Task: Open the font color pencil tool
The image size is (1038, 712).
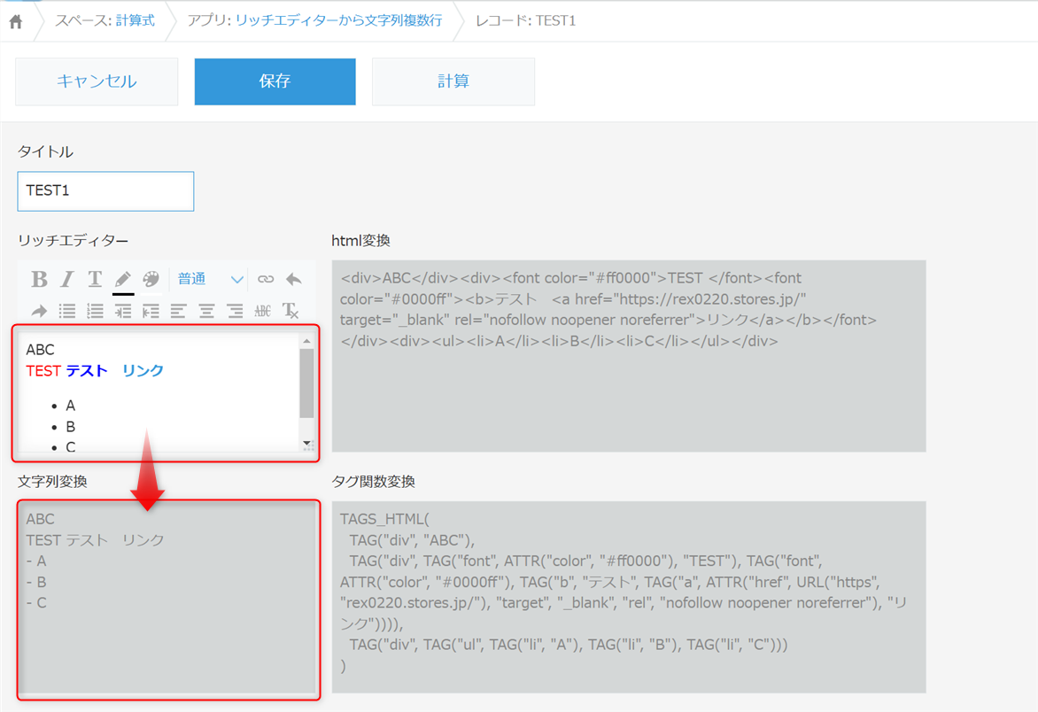Action: (x=122, y=280)
